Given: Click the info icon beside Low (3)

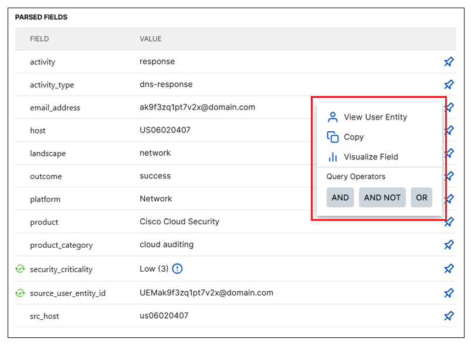Looking at the screenshot, I should coord(178,269).
